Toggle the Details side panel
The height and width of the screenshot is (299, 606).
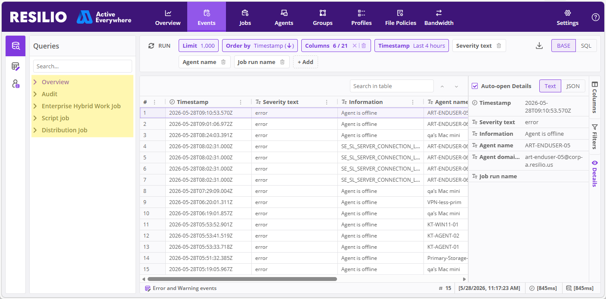pos(594,174)
